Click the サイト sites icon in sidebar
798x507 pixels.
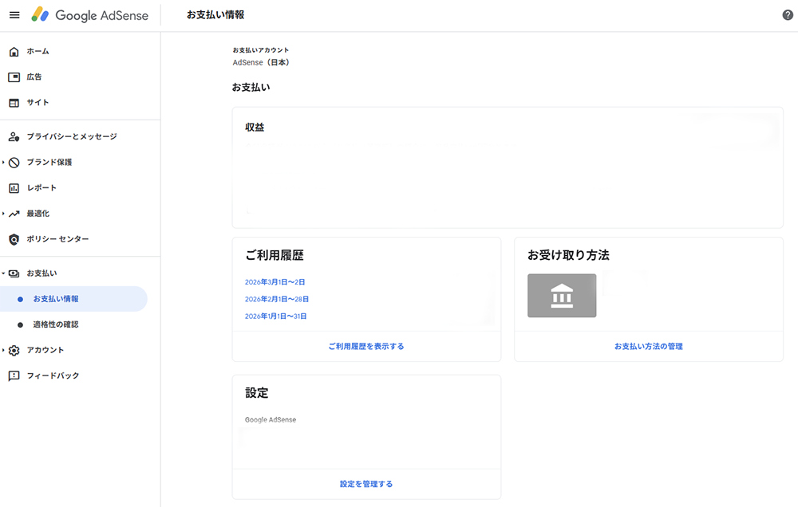point(14,103)
